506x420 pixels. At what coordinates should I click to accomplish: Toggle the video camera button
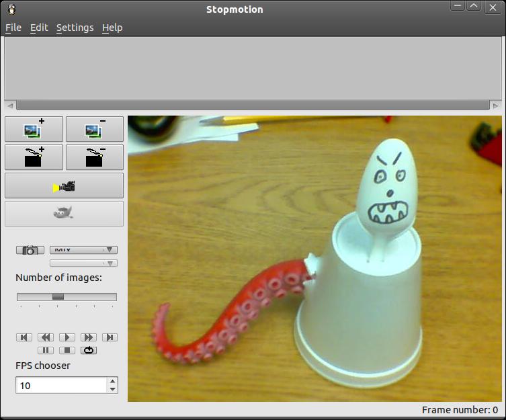pyautogui.click(x=65, y=185)
